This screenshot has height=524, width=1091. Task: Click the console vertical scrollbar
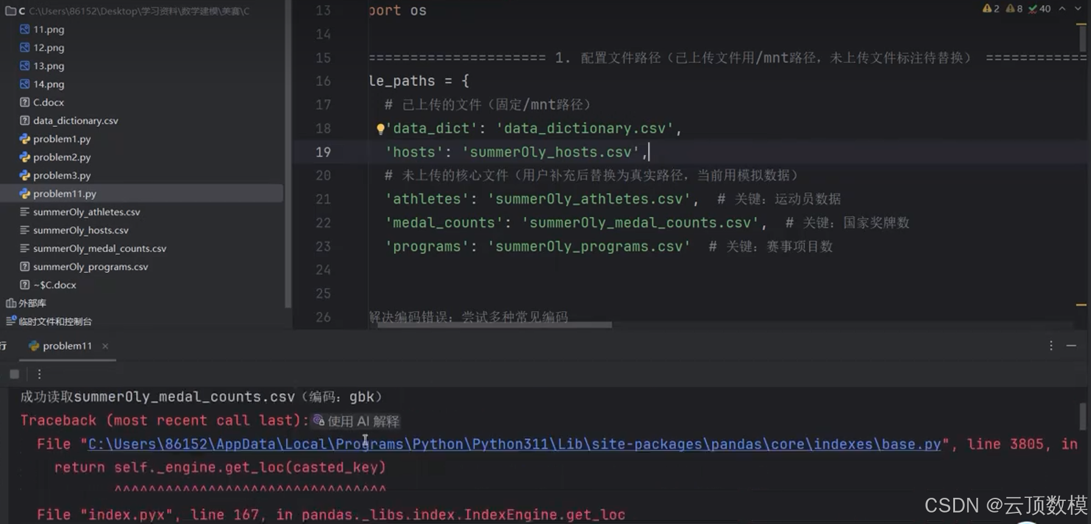pyautogui.click(x=1082, y=417)
